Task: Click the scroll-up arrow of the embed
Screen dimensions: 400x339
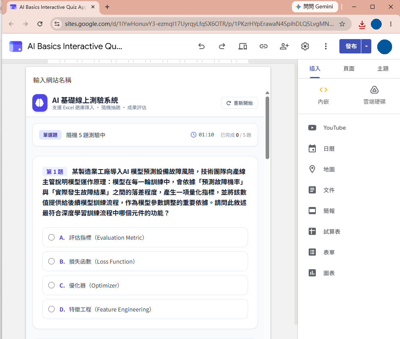Action: coord(267,93)
